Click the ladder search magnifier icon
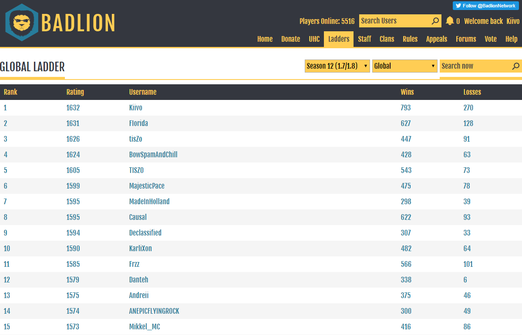Screen dimensions: 522x335 click(515, 66)
